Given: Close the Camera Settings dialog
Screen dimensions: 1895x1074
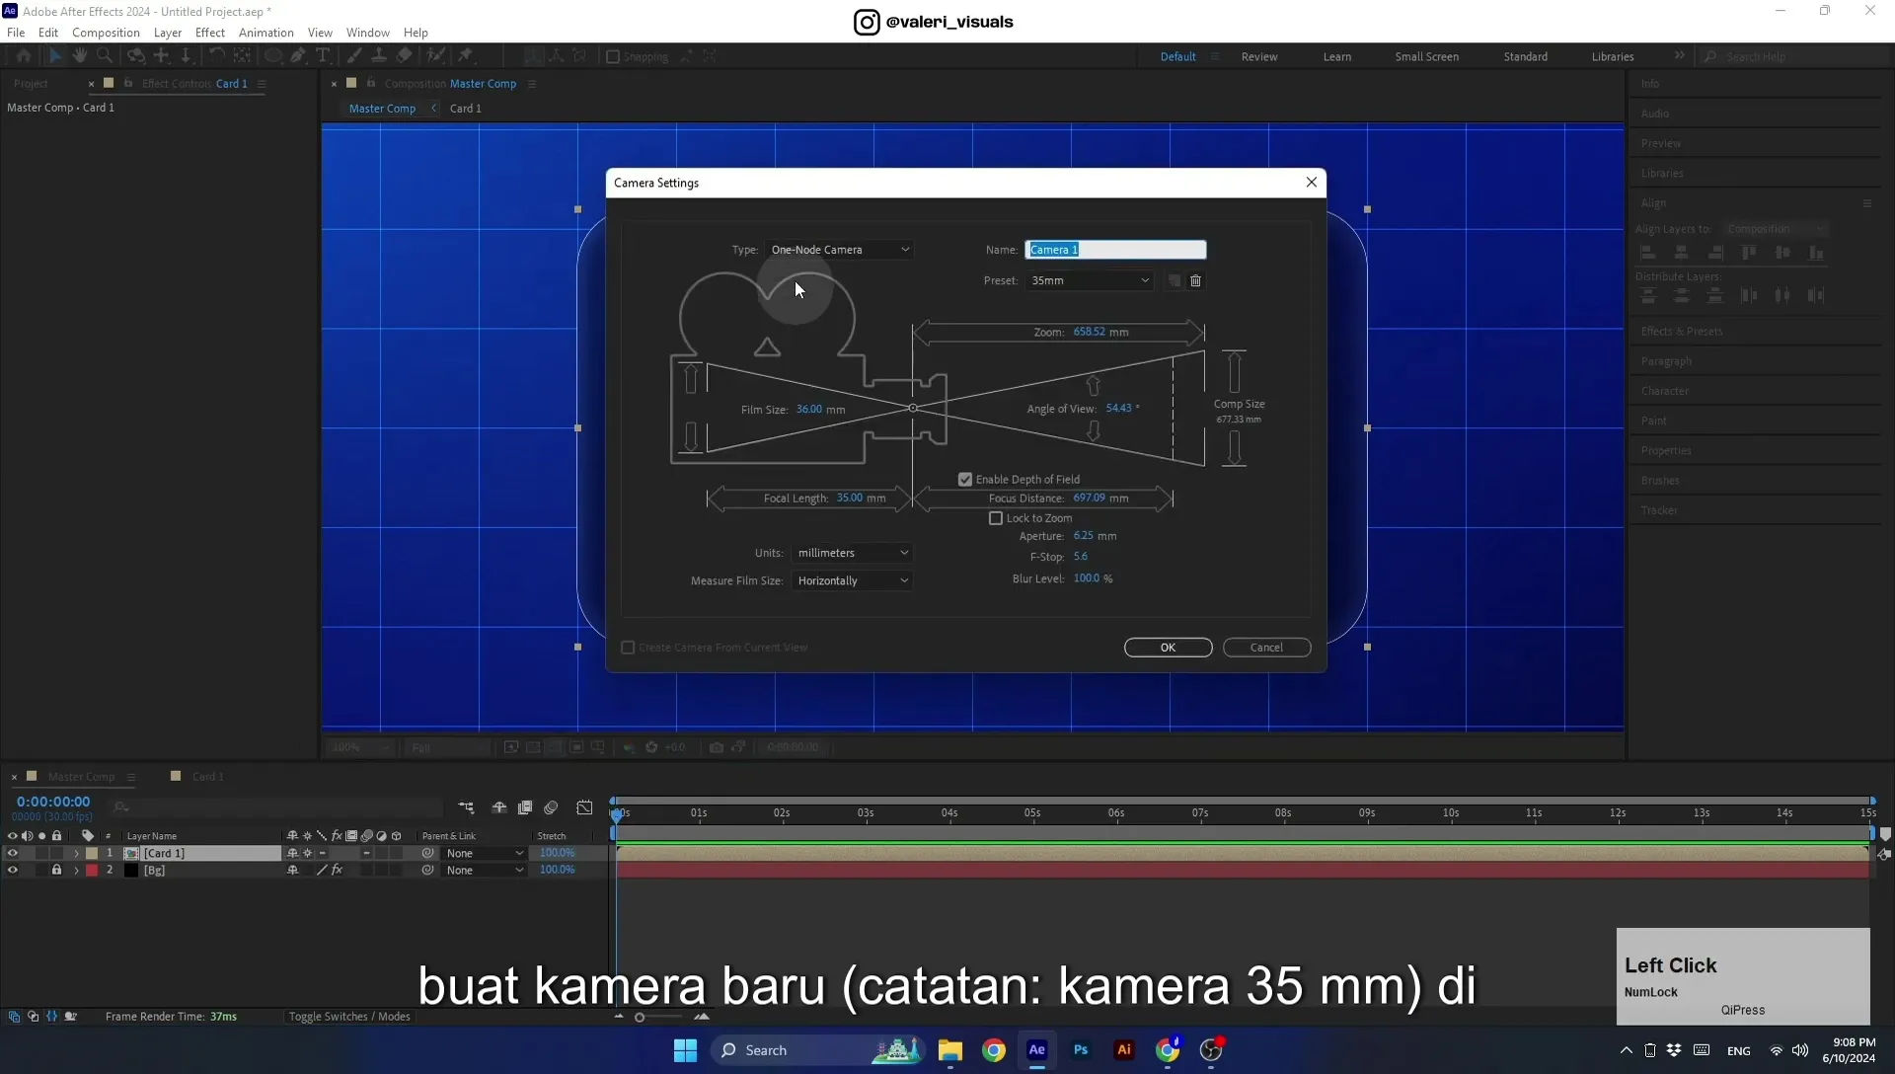Looking at the screenshot, I should (x=1311, y=183).
